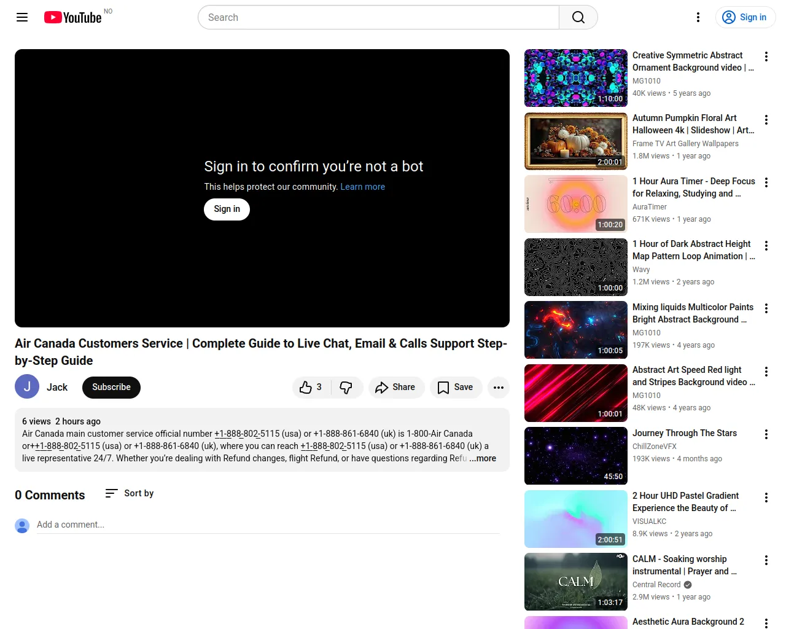The width and height of the screenshot is (786, 629).
Task: Open options menu for 1 Hour Aura Timer
Action: pyautogui.click(x=766, y=182)
